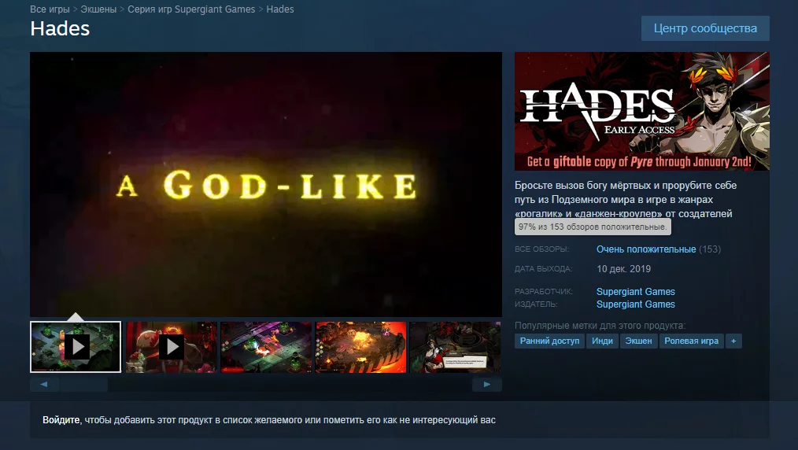Expand more tags with plus button
Screen dimensions: 798x450
[x=733, y=341]
